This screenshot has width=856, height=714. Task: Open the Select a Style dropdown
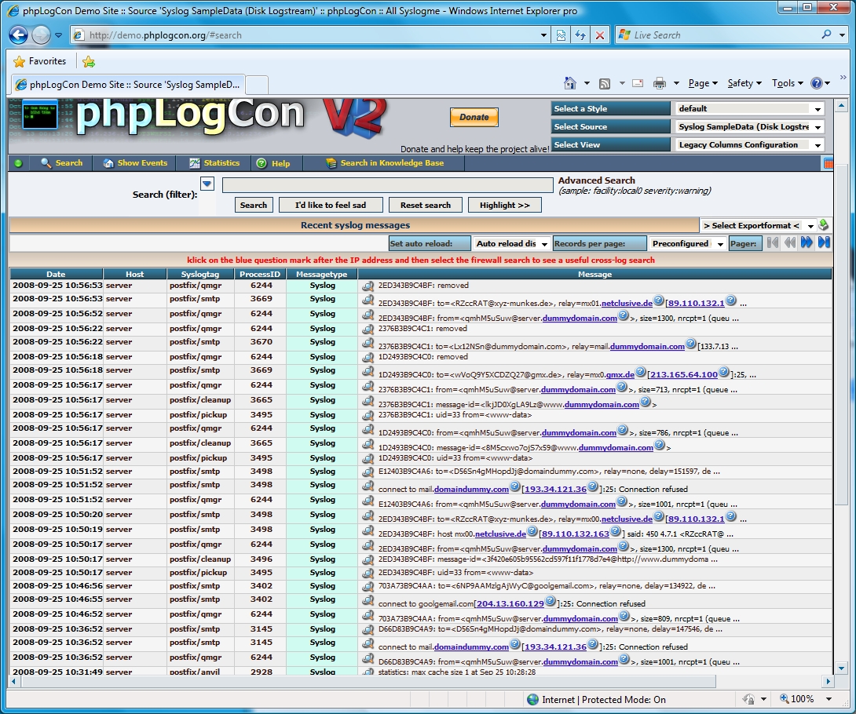point(749,108)
